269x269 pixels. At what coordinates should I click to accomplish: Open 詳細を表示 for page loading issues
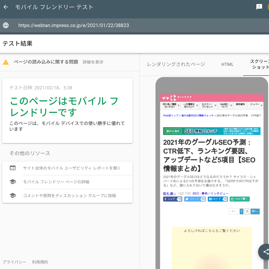click(93, 62)
